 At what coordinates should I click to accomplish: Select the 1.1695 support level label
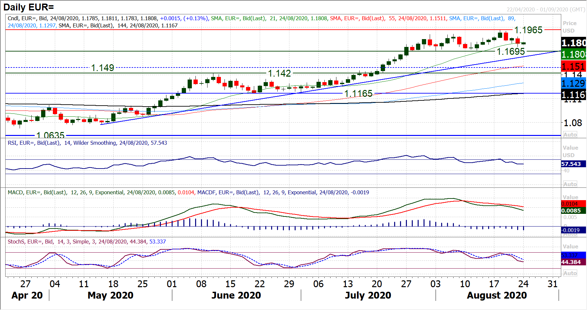(x=511, y=52)
